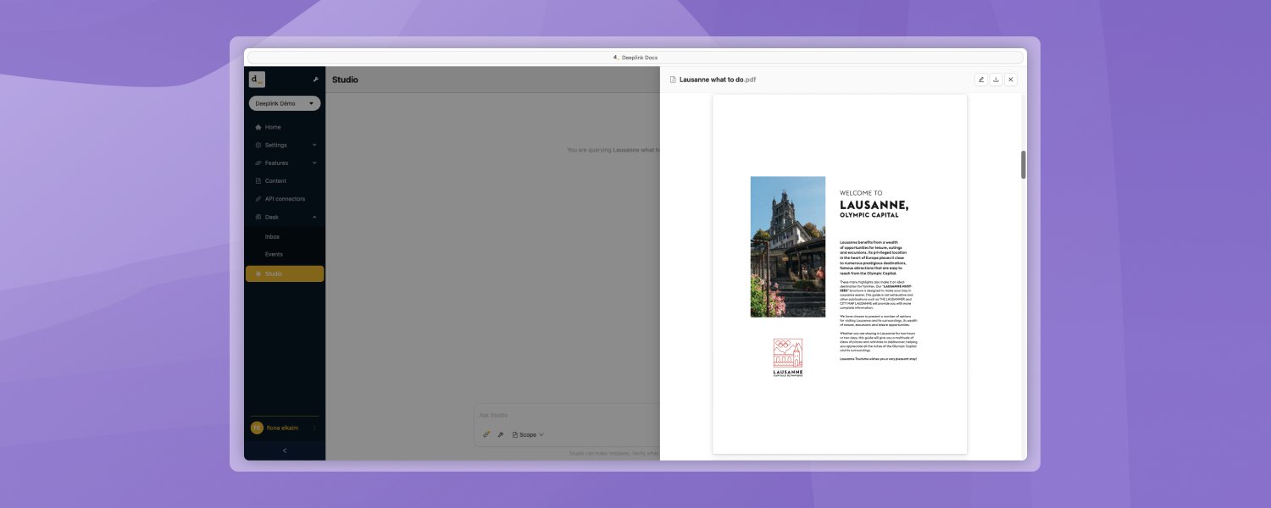The image size is (1271, 508).
Task: Click the Studio sparkle icon
Action: click(258, 273)
